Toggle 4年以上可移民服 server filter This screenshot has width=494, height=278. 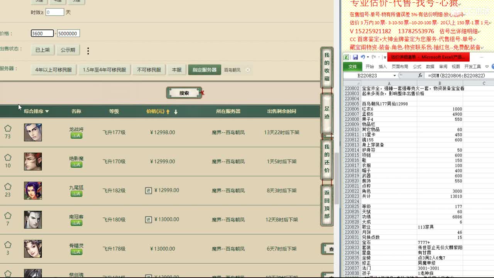(54, 70)
